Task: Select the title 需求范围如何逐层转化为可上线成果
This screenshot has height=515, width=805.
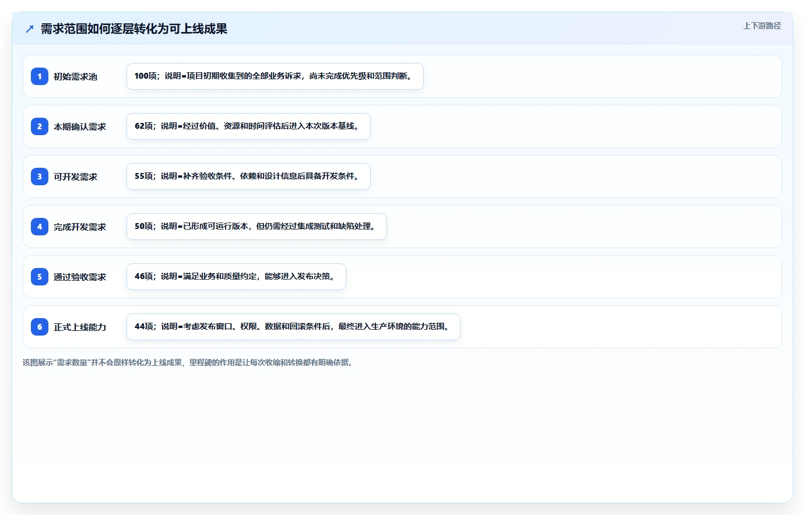Action: click(x=134, y=29)
